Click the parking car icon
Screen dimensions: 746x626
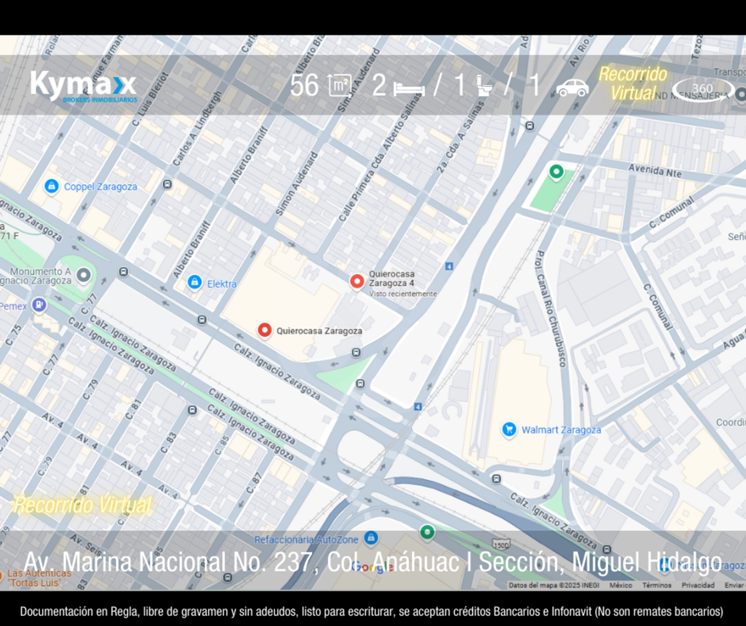573,88
